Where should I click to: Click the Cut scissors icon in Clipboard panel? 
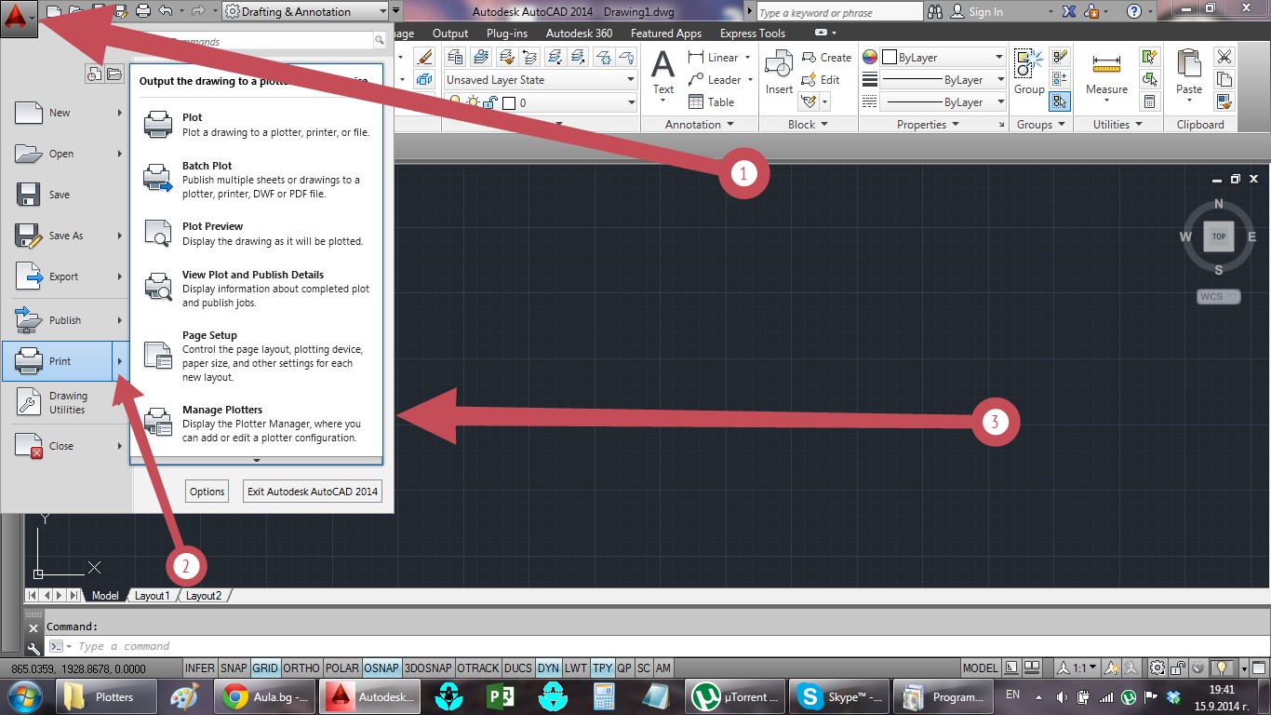(x=1224, y=57)
